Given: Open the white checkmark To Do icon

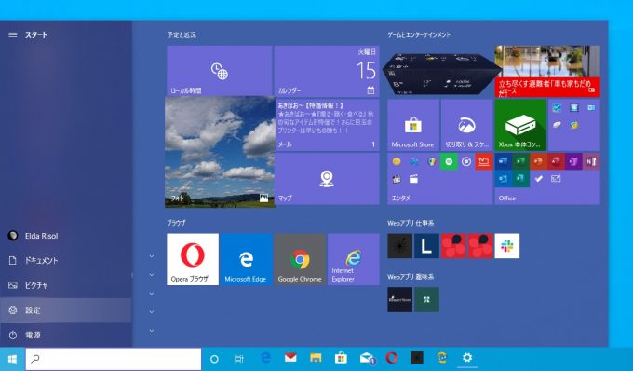Looking at the screenshot, I should coord(538,179).
